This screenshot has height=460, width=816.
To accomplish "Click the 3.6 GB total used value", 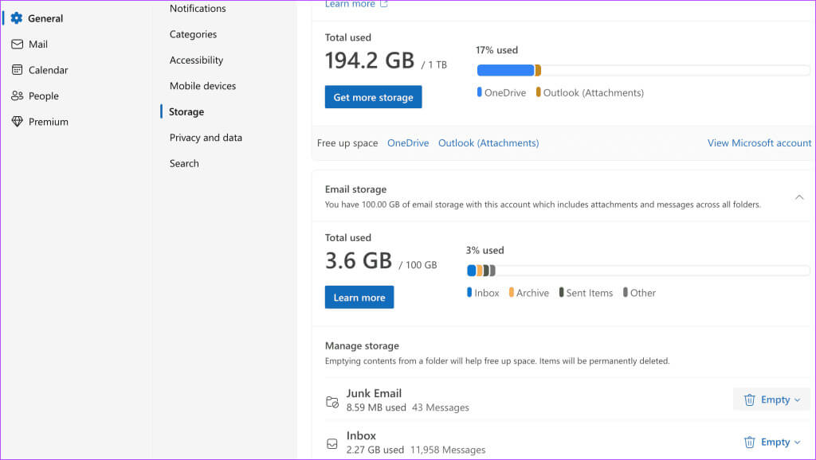I will pos(358,260).
